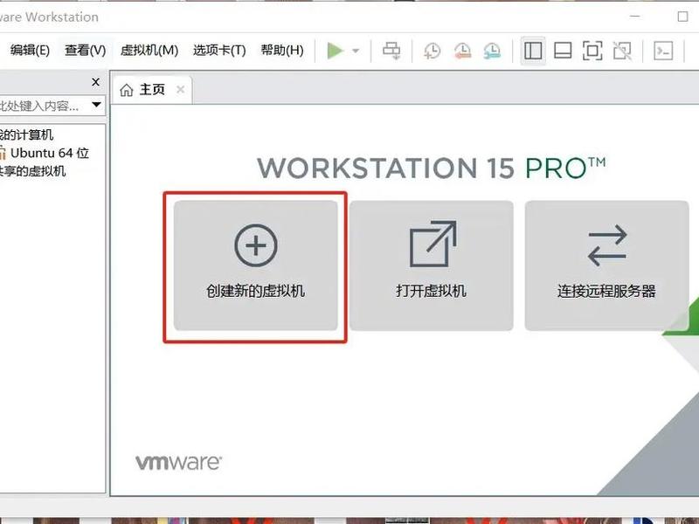Click 创建新的虚拟机 button

point(255,265)
